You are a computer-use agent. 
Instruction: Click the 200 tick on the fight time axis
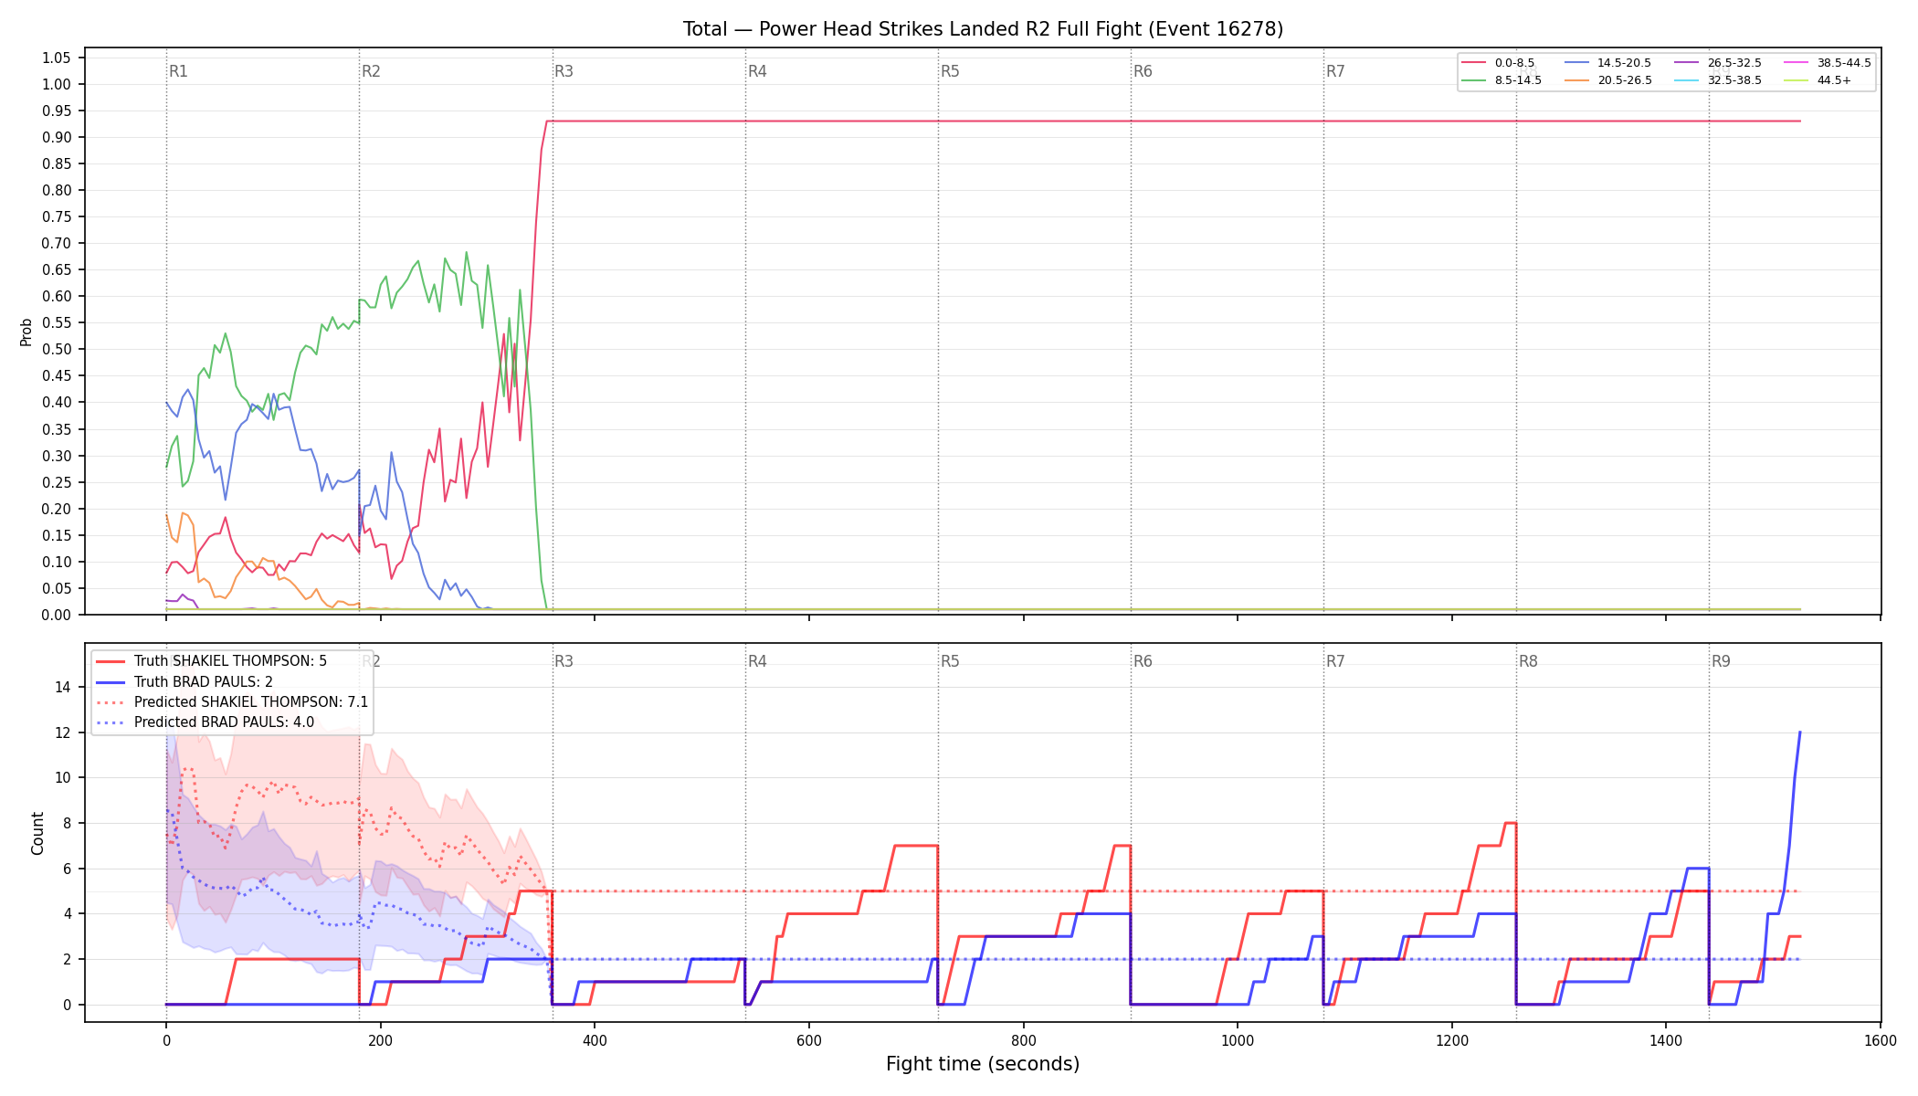380,1040
